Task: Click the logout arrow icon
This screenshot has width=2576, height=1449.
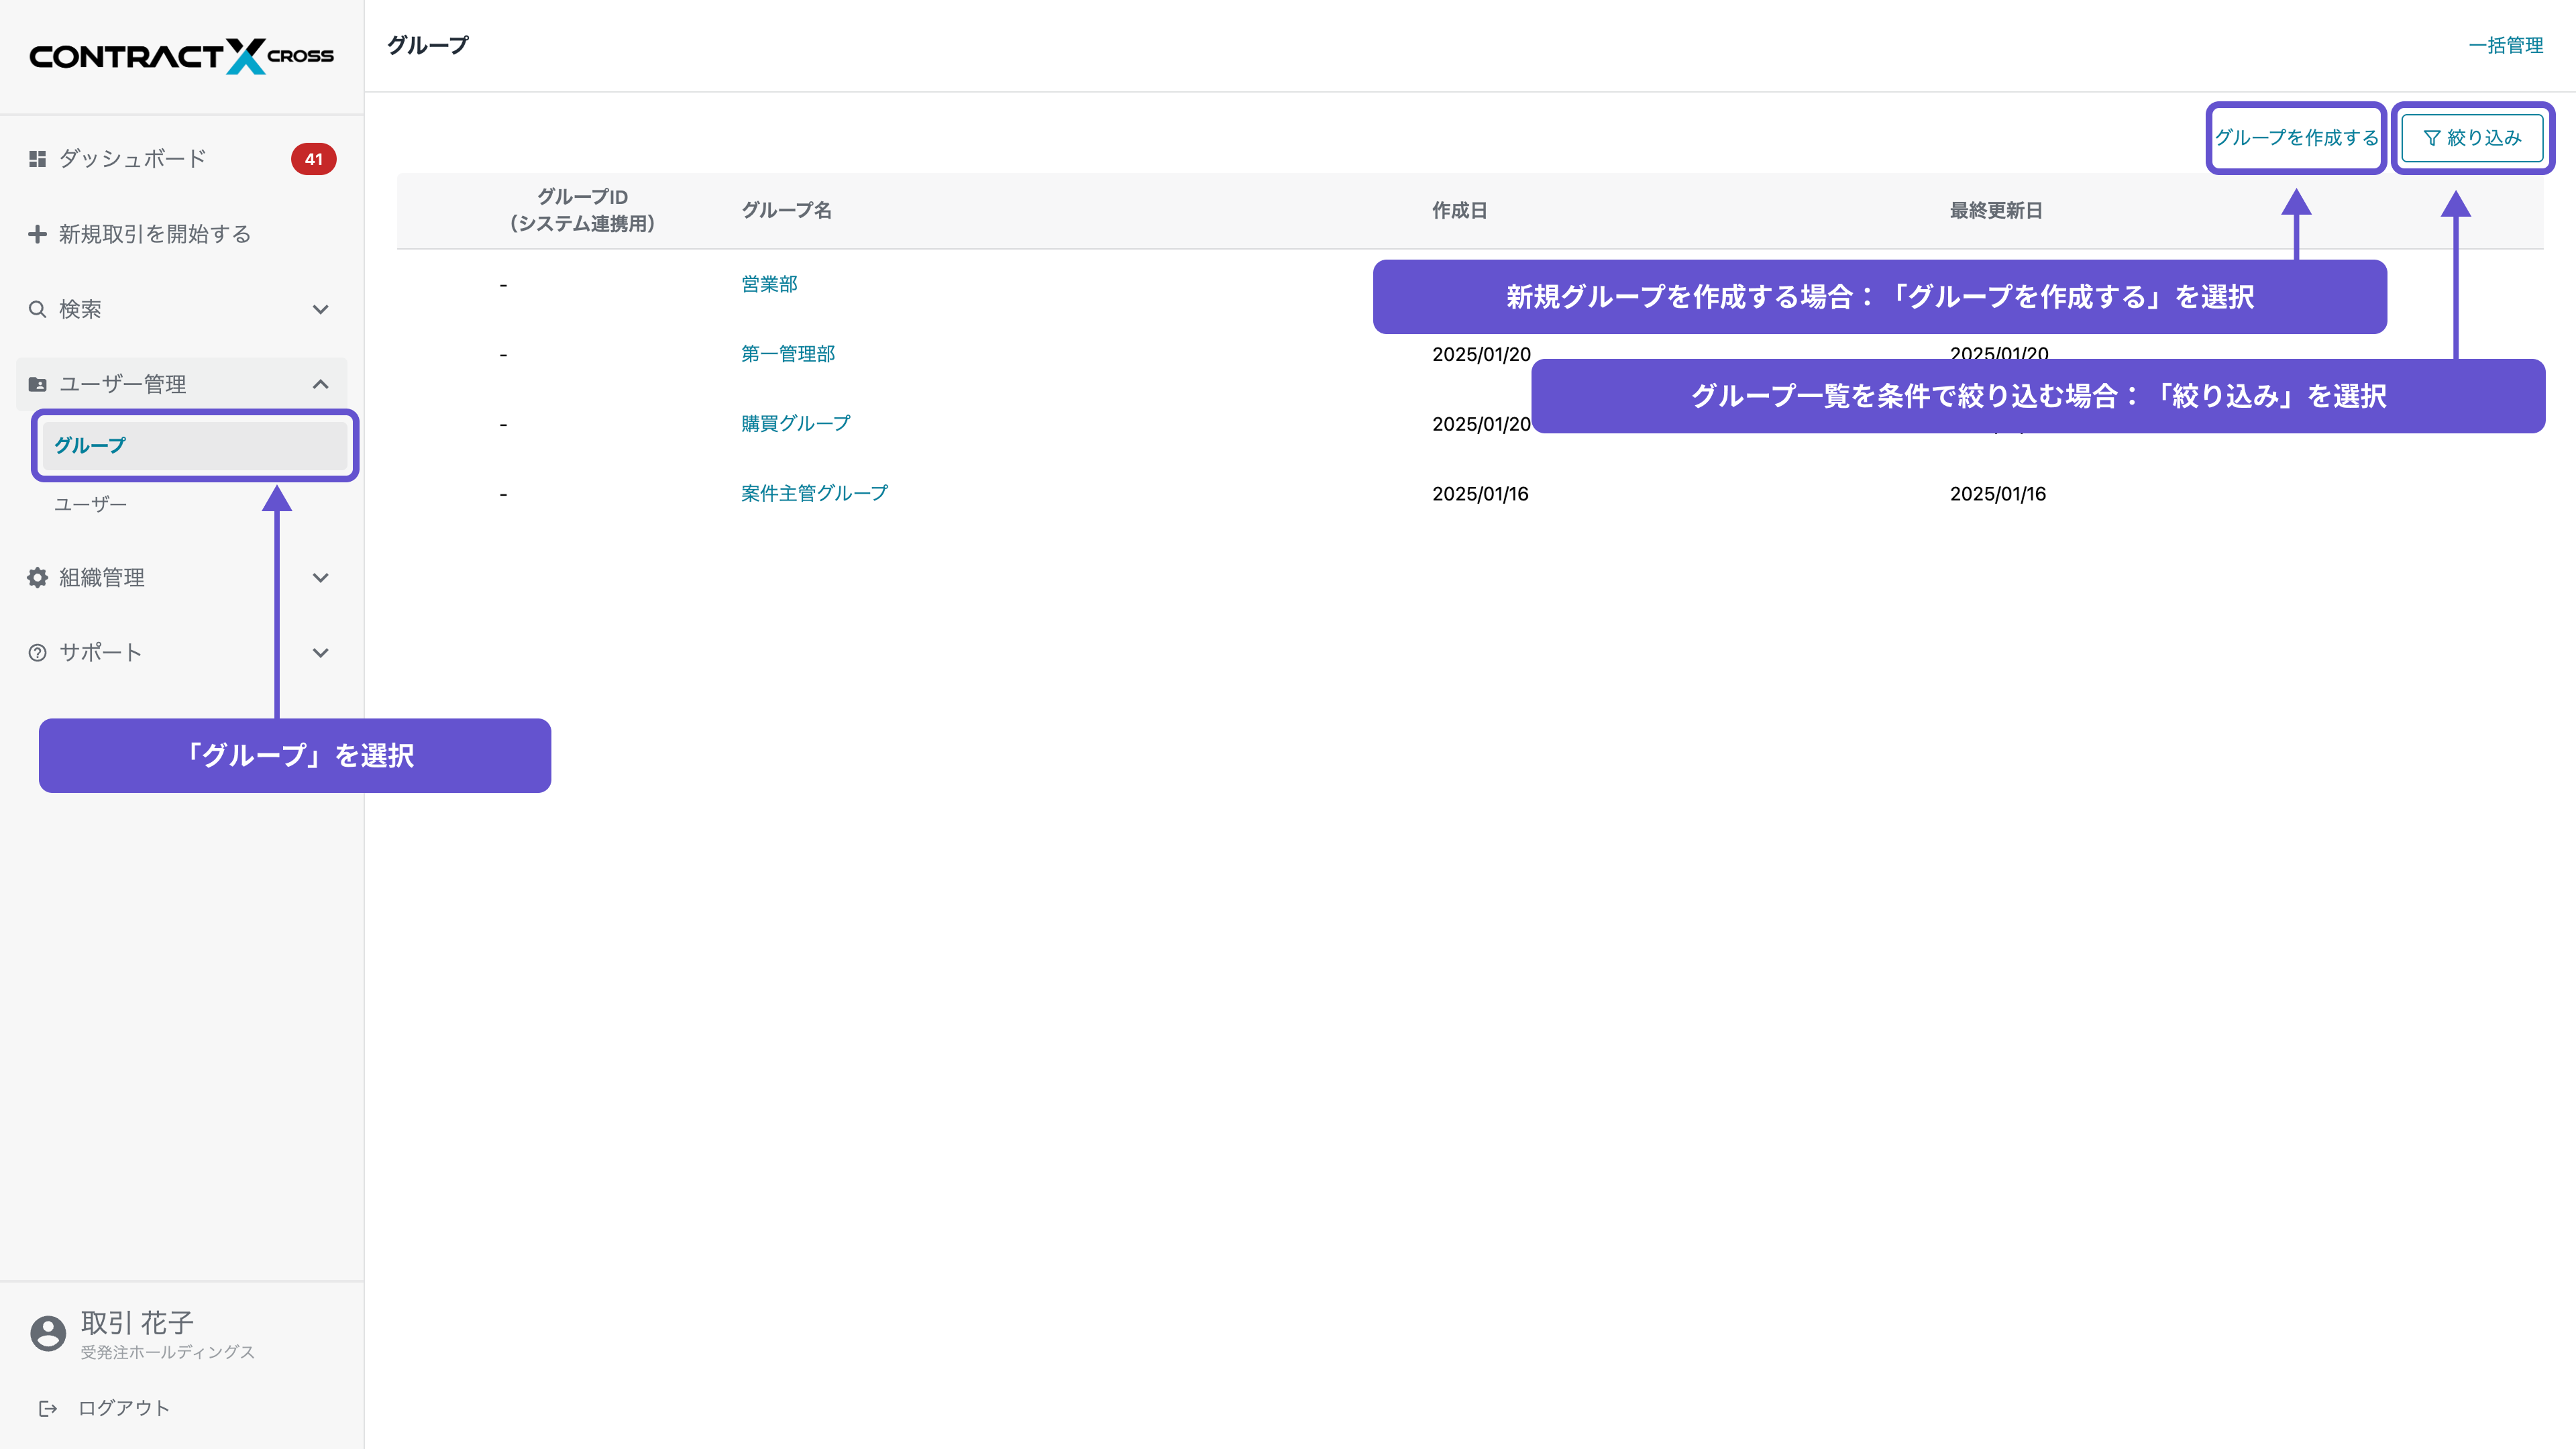Action: (x=47, y=1408)
